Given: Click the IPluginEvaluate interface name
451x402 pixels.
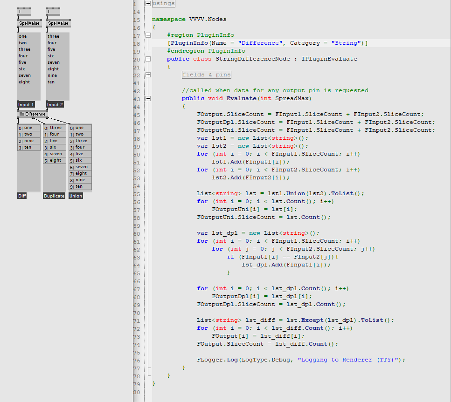Looking at the screenshot, I should click(329, 59).
